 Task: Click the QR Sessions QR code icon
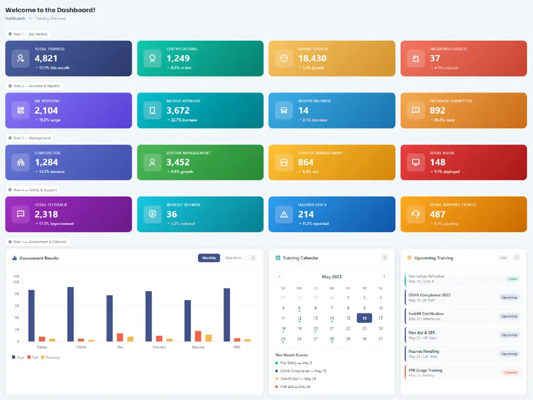21,110
